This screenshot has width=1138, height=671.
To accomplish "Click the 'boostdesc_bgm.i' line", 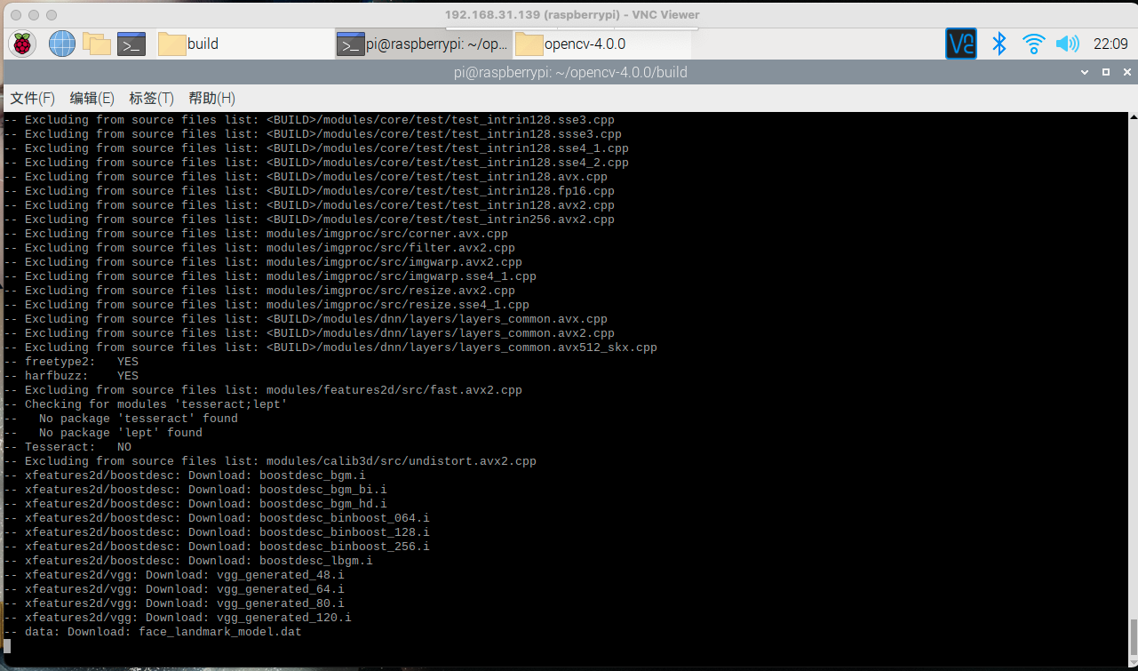I will [185, 475].
